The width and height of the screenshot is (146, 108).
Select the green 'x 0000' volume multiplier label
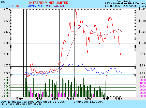[x=6, y=96]
